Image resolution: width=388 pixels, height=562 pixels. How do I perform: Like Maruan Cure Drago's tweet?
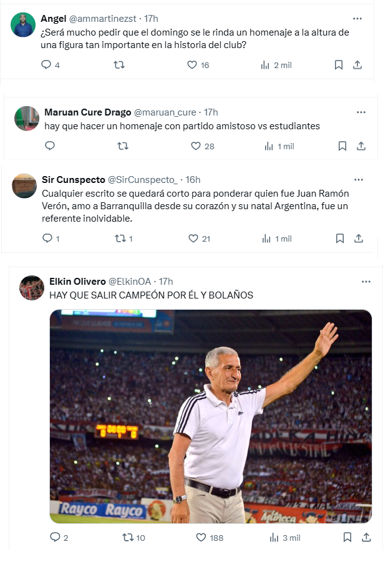(x=196, y=146)
